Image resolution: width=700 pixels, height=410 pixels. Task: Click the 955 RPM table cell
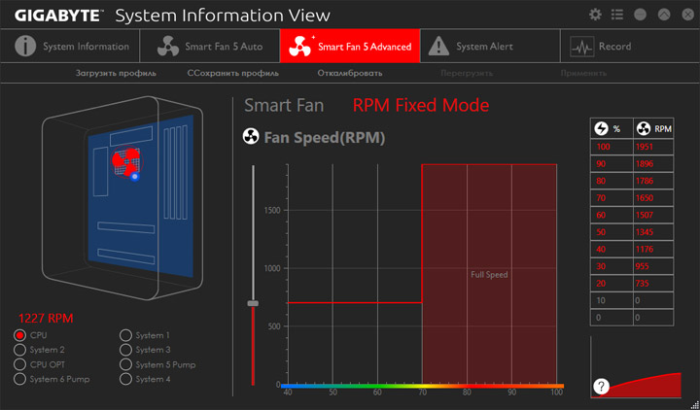tap(653, 266)
